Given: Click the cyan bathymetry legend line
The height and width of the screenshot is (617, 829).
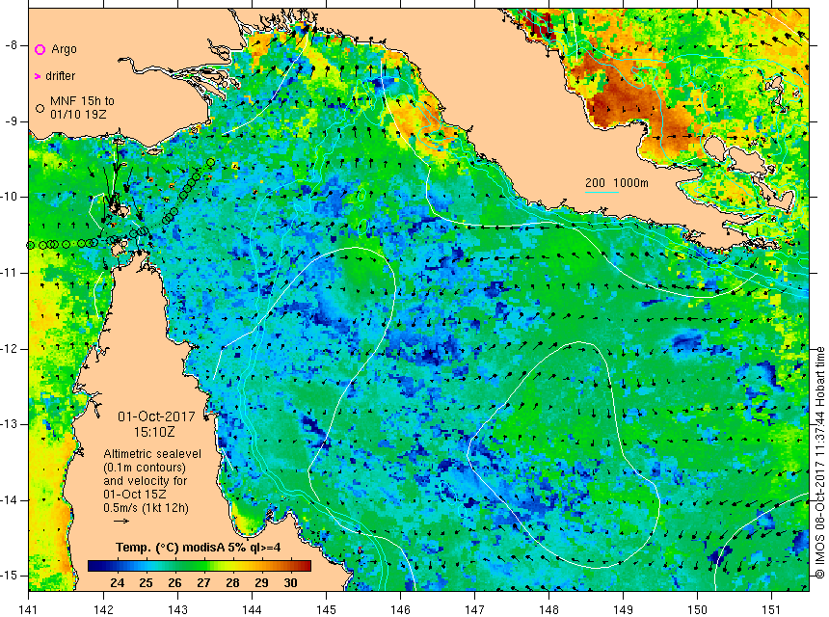Looking at the screenshot, I should [602, 192].
